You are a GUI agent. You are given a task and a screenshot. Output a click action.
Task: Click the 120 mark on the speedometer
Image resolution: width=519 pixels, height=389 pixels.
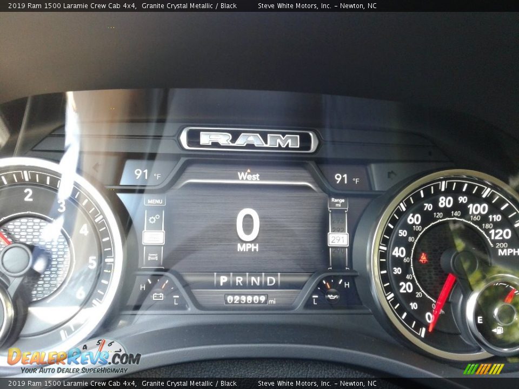point(500,234)
